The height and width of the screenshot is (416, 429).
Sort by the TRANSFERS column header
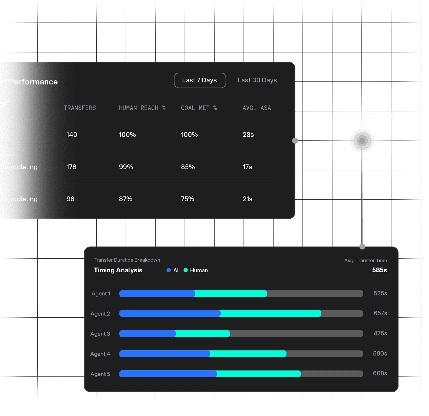80,108
